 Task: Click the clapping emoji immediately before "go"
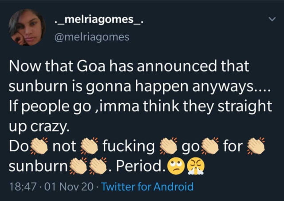pyautogui.click(x=168, y=147)
